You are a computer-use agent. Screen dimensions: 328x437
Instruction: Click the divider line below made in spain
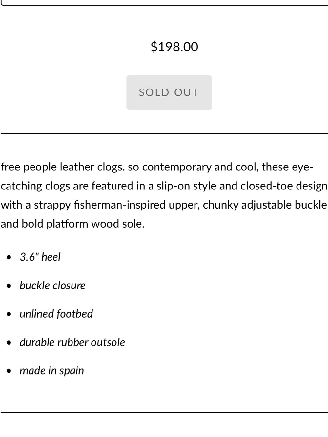coord(164,412)
